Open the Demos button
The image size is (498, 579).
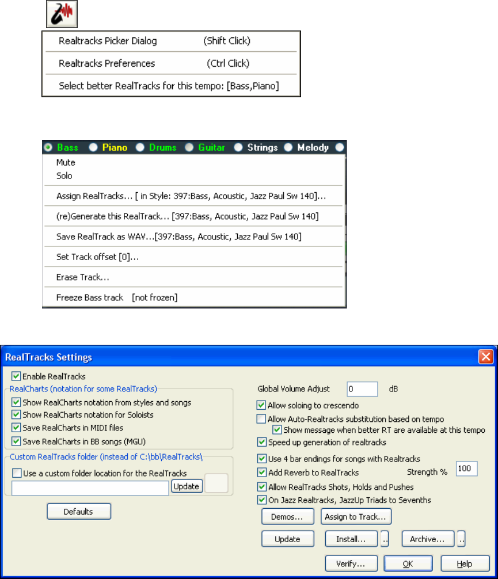[288, 517]
